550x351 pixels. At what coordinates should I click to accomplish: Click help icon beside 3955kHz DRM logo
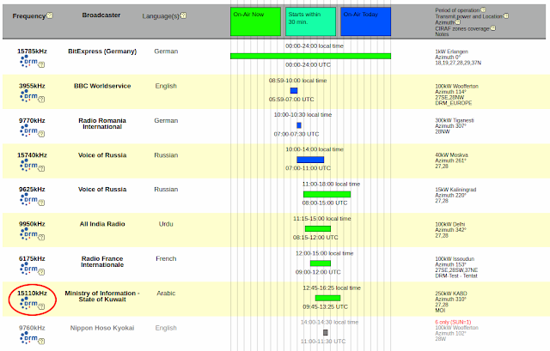(x=41, y=100)
